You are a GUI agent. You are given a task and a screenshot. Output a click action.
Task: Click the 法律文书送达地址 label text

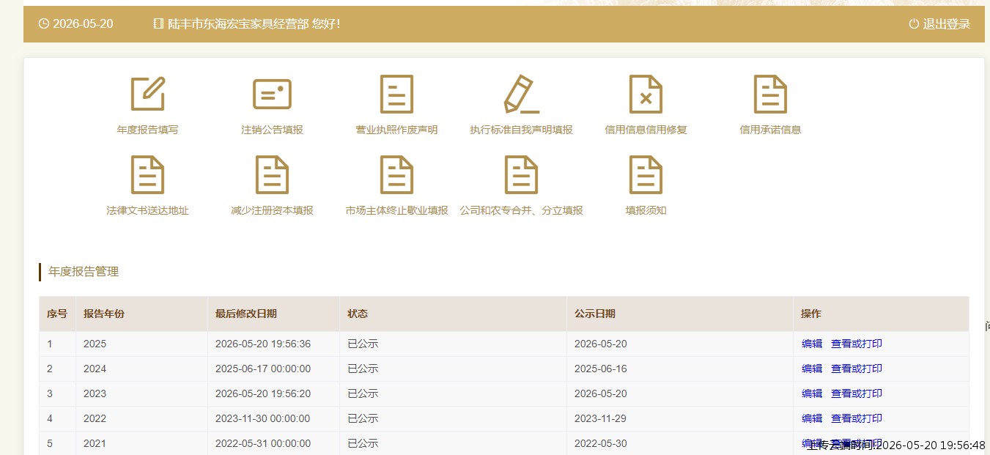(147, 210)
